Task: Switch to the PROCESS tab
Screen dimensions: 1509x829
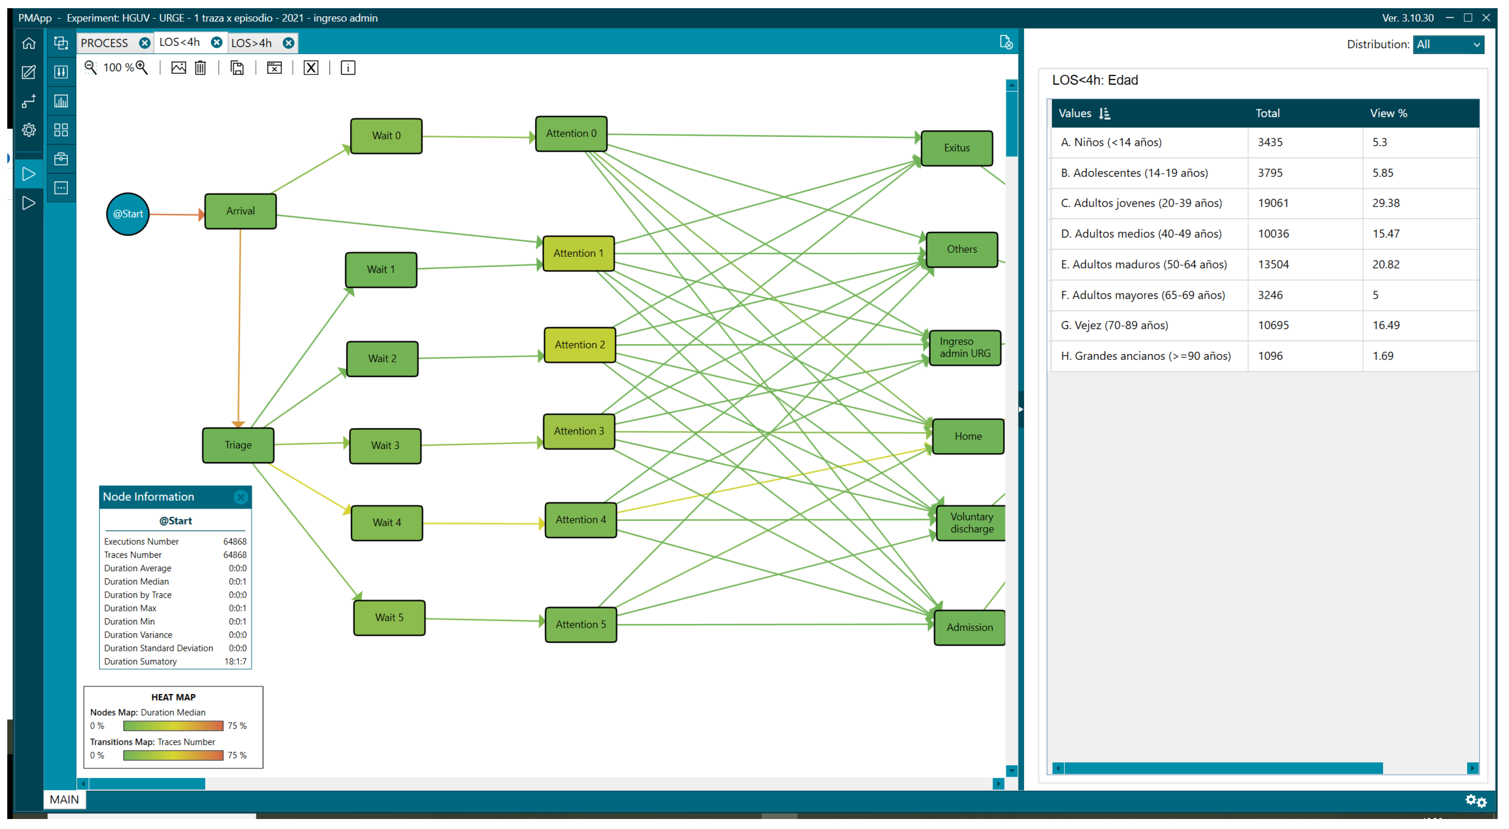Action: click(x=104, y=43)
